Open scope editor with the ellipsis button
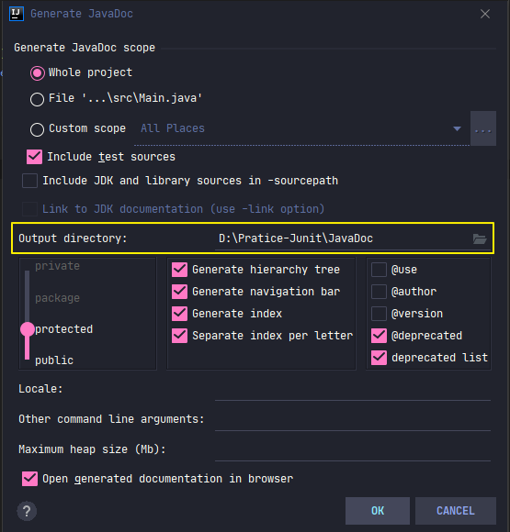 point(483,128)
